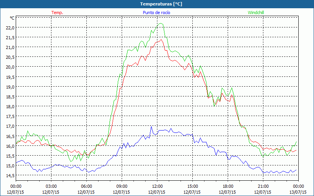314x196 pixels.
Task: Click the 22,0 y-axis value
Action: point(10,28)
